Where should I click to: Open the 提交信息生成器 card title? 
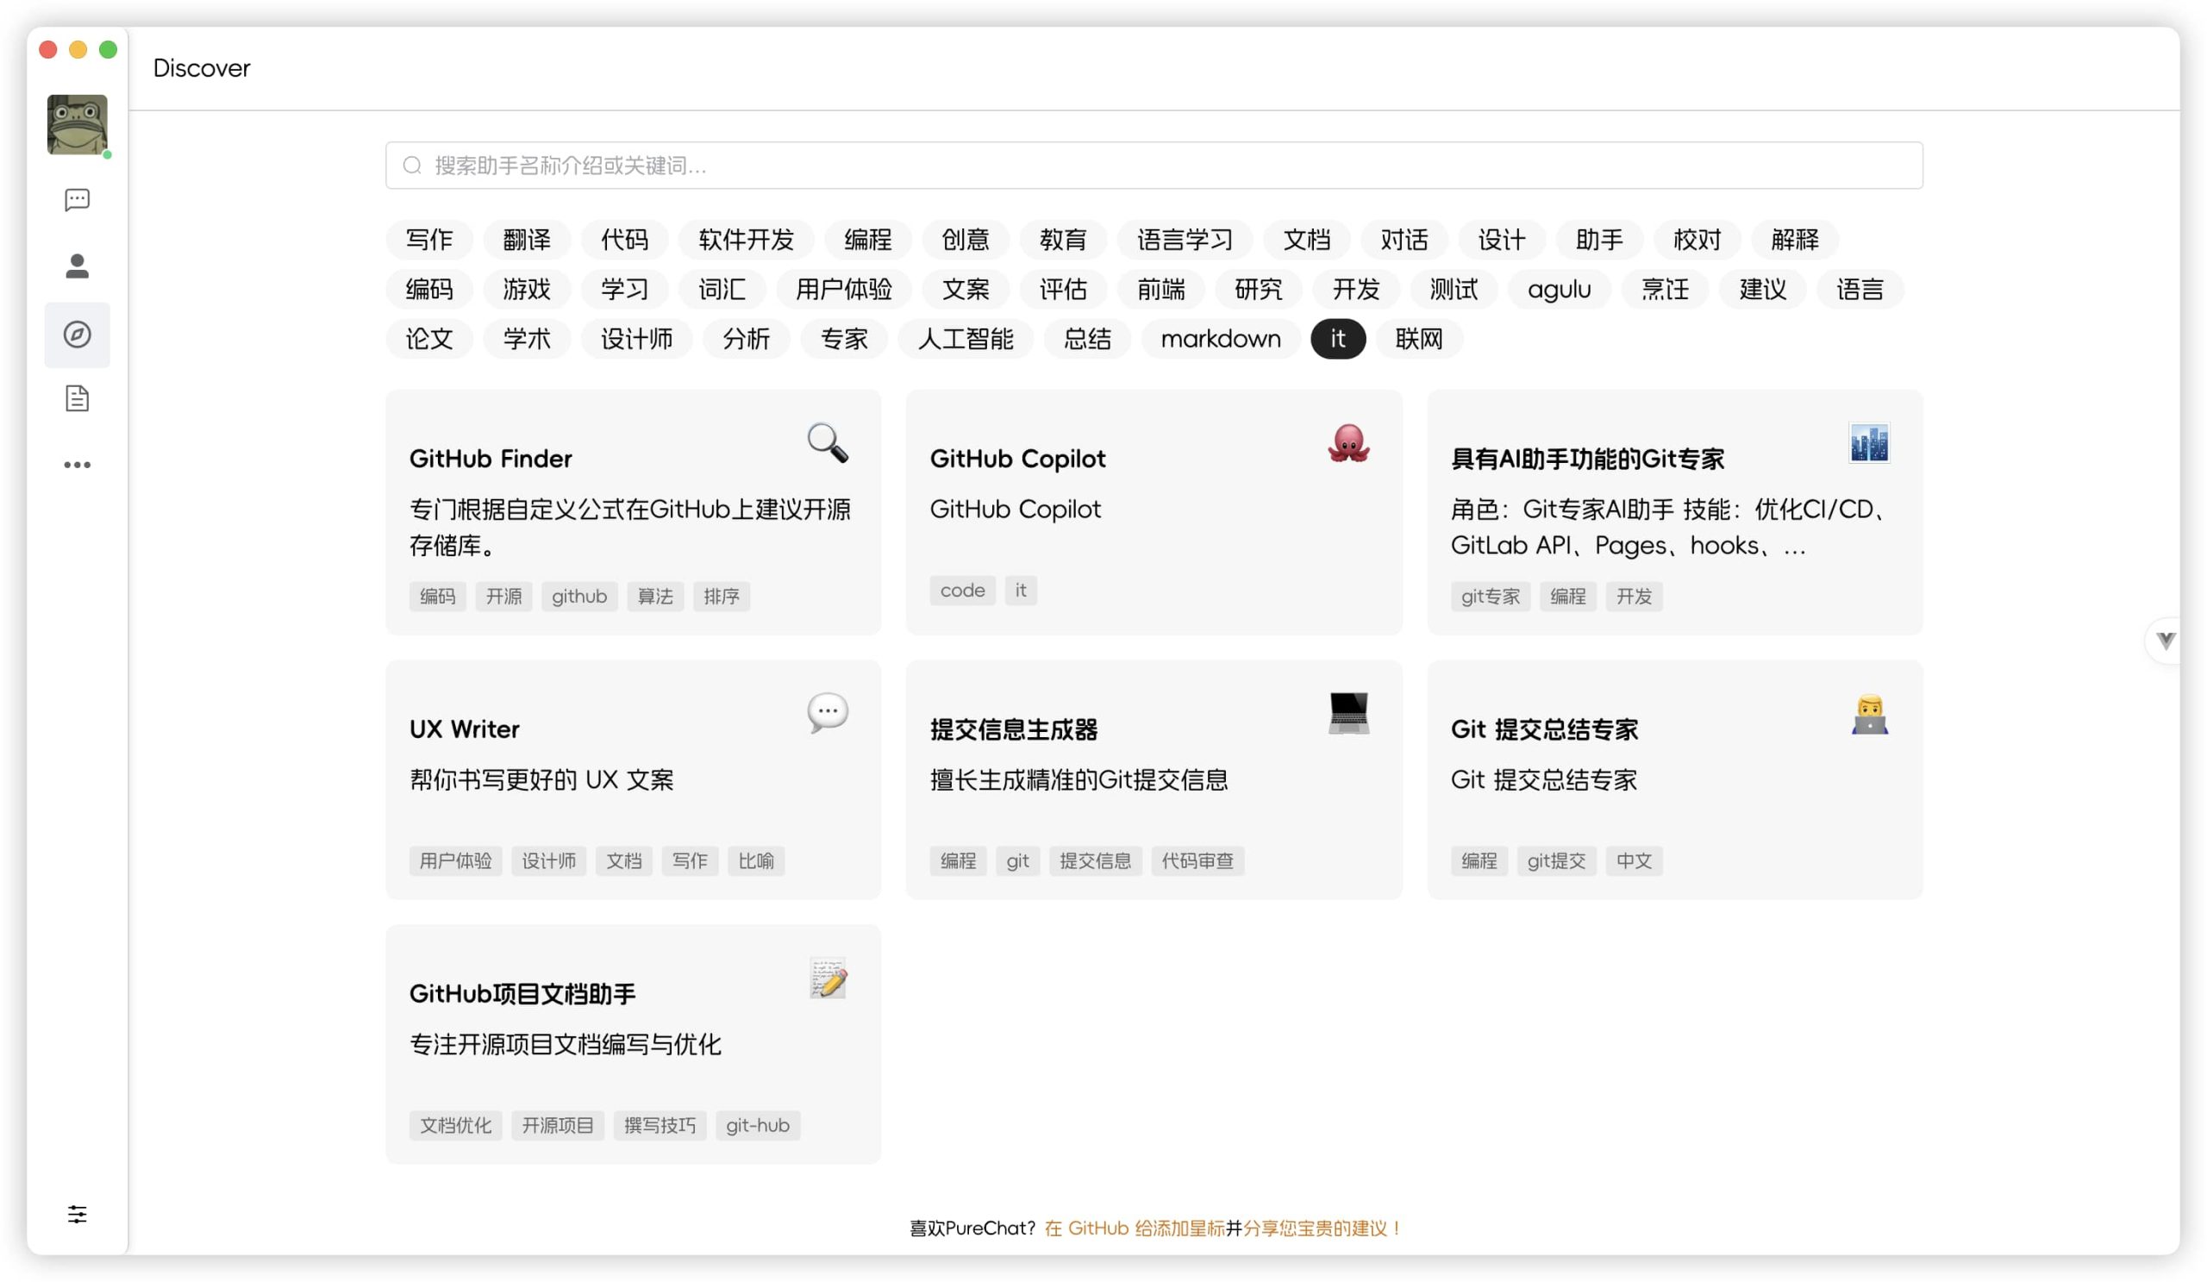(x=1014, y=729)
